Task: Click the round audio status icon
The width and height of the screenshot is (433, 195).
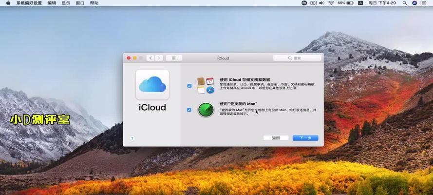Action: (x=304, y=3)
